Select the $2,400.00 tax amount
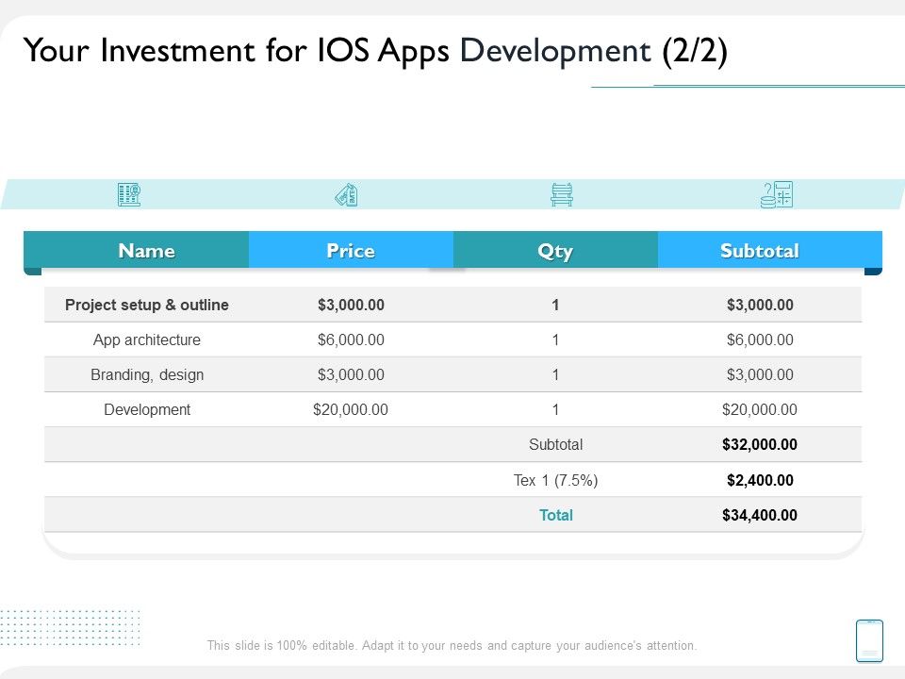The width and height of the screenshot is (905, 679). coord(760,480)
